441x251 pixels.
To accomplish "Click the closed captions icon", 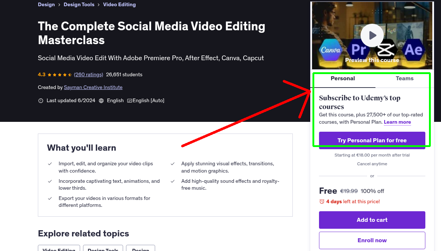I will click(129, 101).
